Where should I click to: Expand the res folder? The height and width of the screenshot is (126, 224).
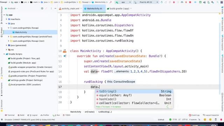[x=6, y=50]
